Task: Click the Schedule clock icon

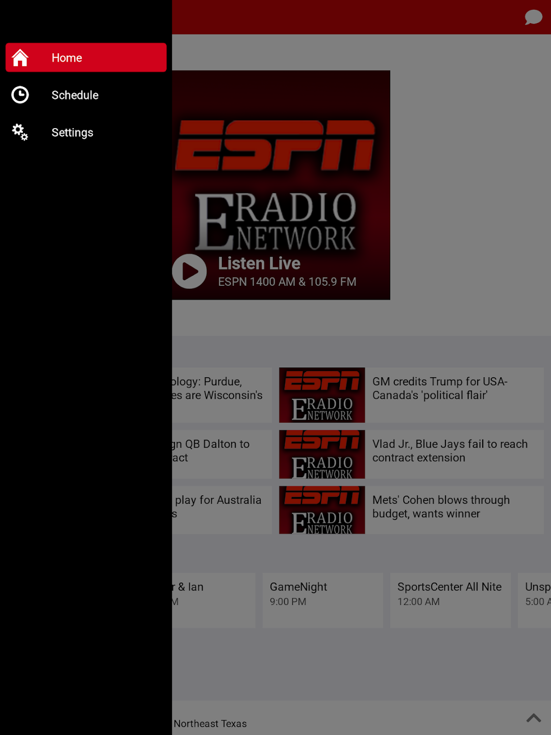Action: click(x=20, y=95)
